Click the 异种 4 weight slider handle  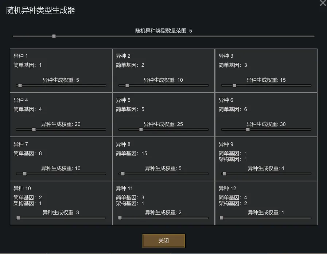tap(34, 130)
